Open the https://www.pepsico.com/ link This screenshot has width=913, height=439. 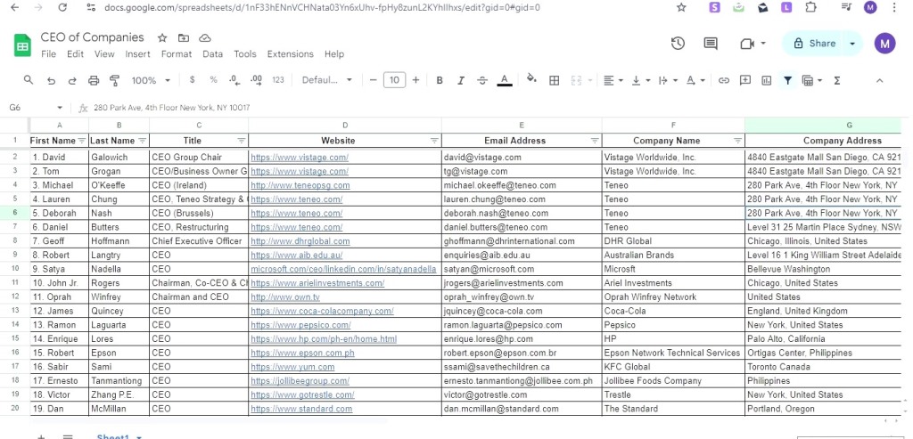pos(301,325)
